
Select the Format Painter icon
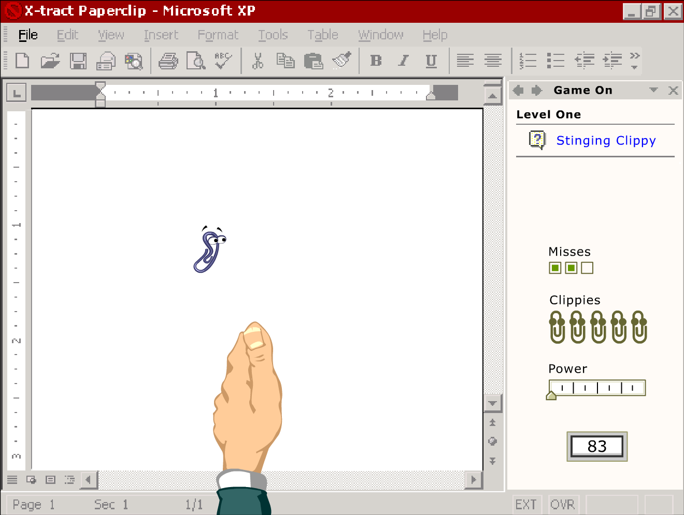tap(341, 61)
